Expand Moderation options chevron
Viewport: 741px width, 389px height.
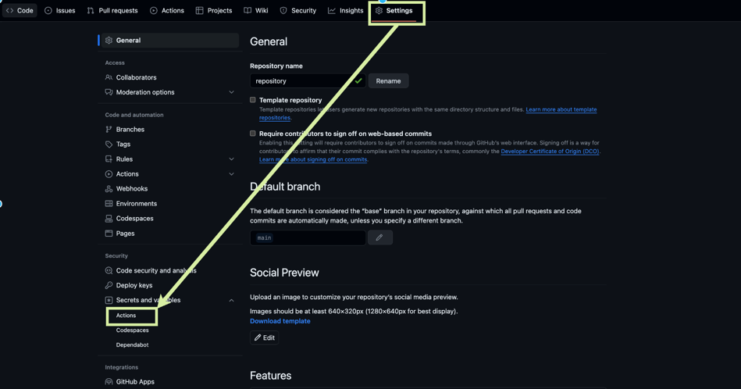[232, 92]
